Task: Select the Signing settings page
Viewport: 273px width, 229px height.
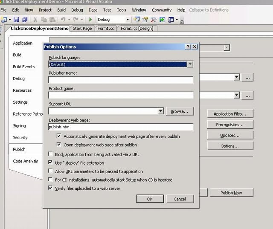Action: [19, 126]
